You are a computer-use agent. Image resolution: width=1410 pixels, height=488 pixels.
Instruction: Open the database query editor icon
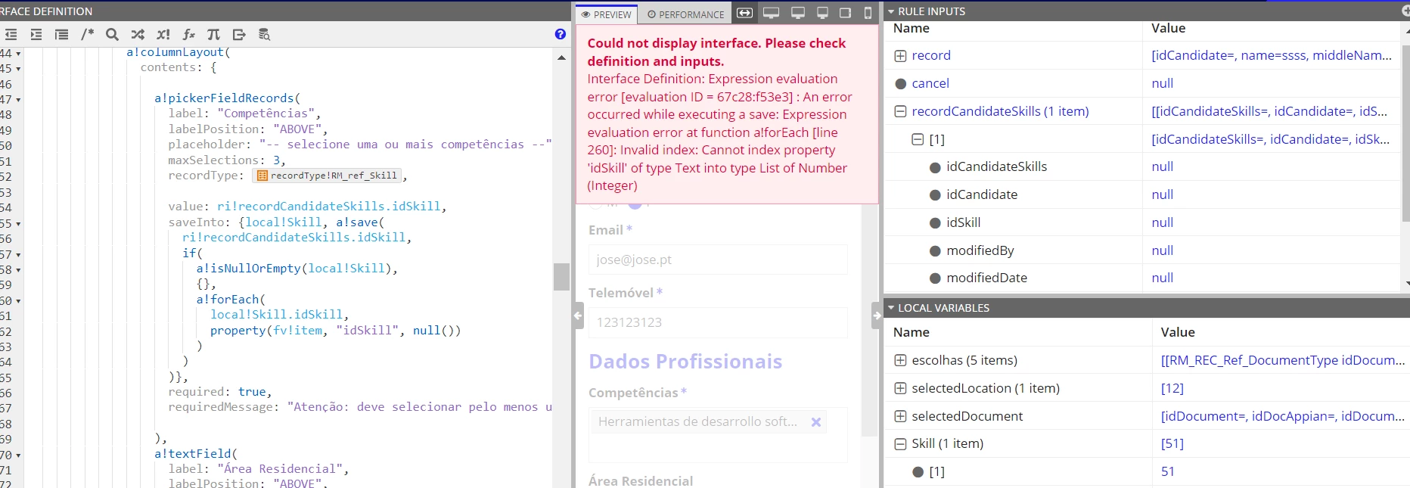tap(265, 34)
